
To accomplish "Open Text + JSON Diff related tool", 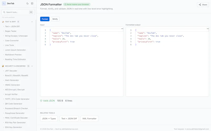I will [x=69, y=119].
